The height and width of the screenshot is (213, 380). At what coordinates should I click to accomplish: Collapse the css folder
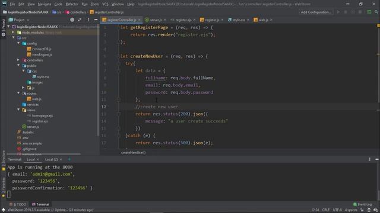coord(24,71)
